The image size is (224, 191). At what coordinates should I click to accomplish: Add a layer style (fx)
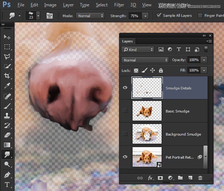[x=150, y=178]
